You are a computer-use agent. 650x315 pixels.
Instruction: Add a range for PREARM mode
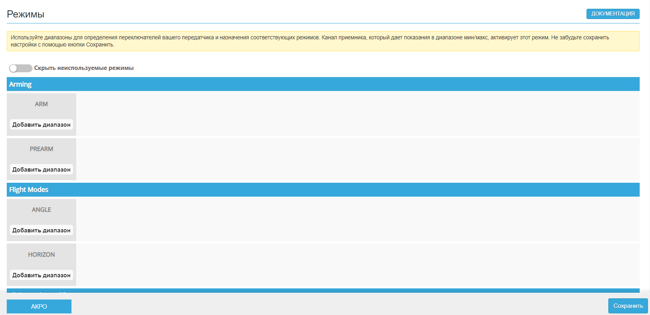click(x=41, y=170)
